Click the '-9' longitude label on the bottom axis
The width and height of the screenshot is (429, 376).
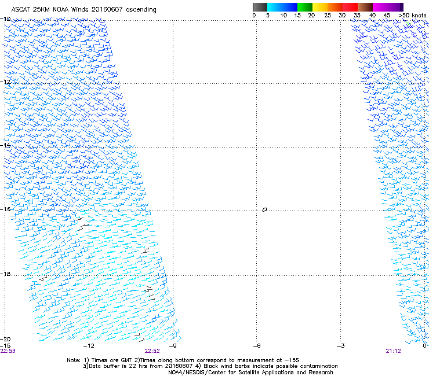point(173,346)
